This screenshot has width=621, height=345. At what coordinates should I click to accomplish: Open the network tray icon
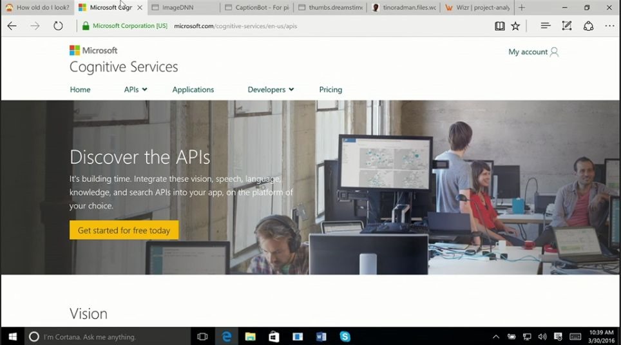click(527, 337)
